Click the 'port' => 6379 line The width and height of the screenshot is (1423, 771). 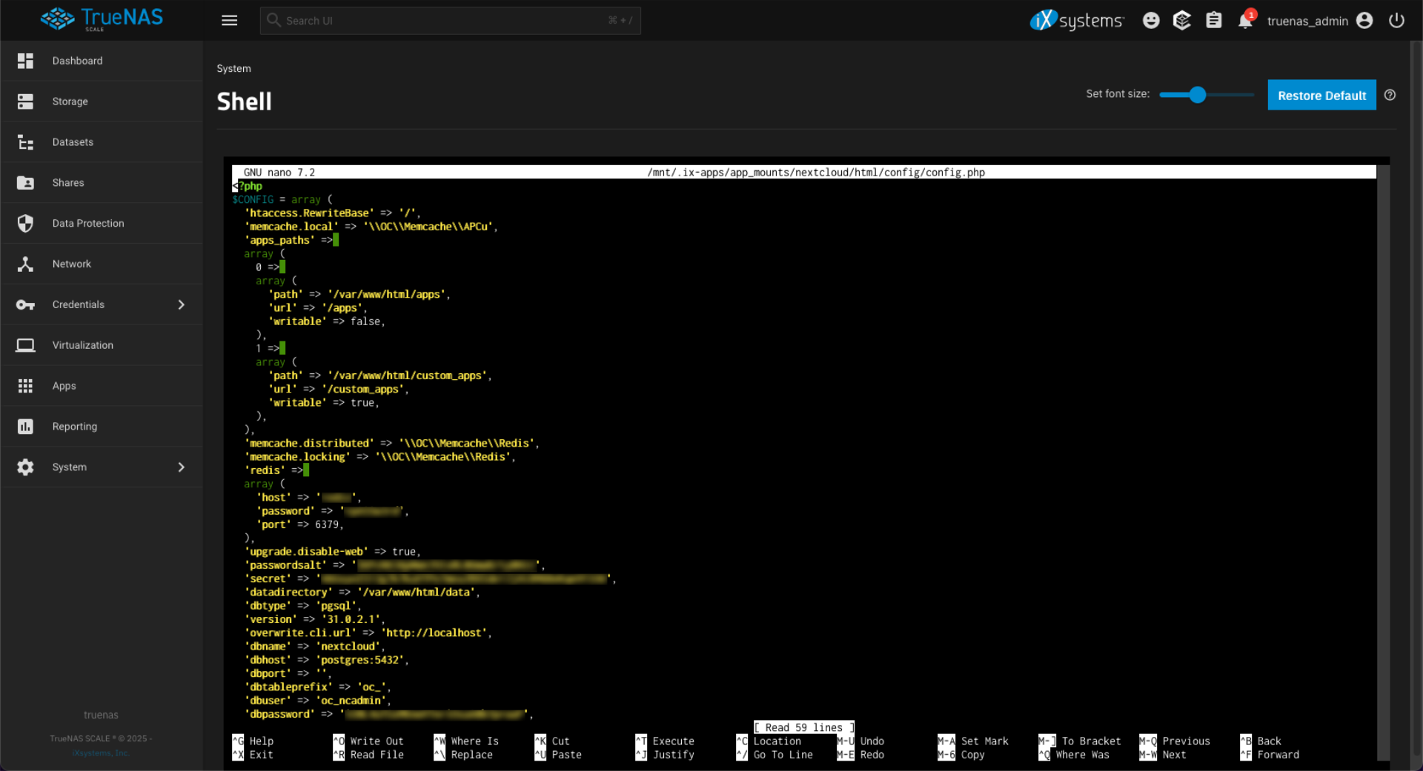pos(299,525)
